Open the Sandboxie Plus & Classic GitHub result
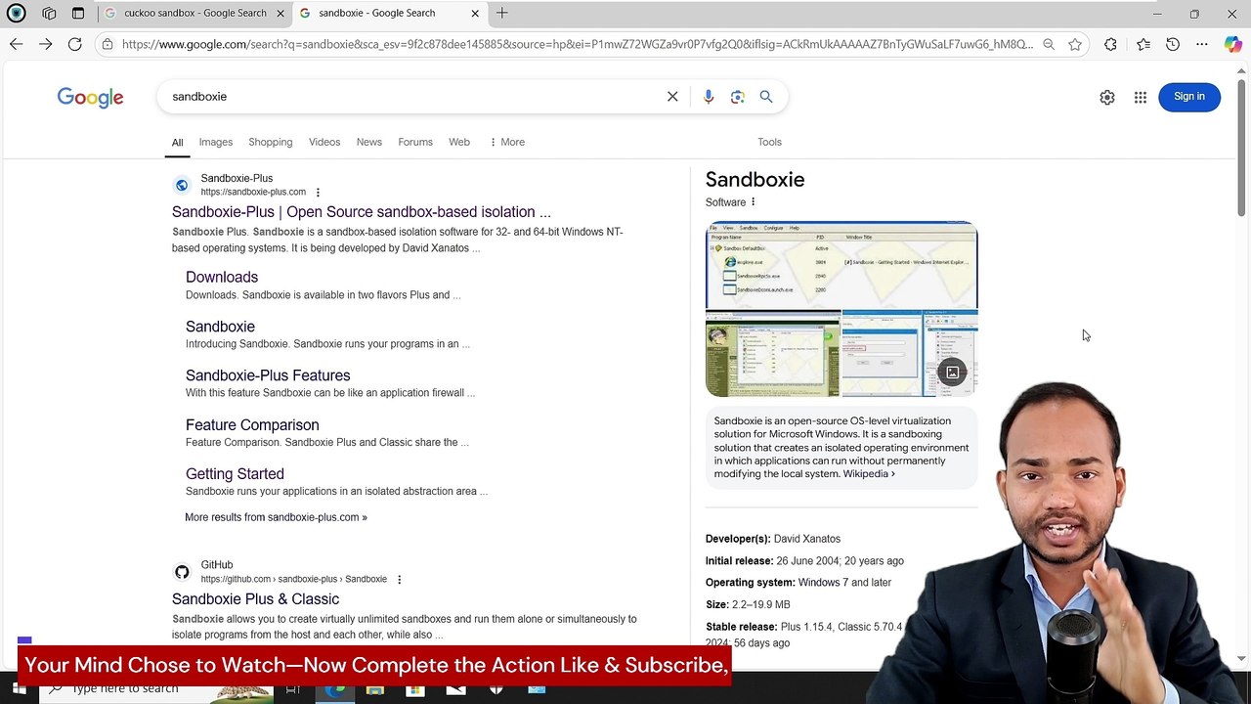1251x704 pixels. (255, 599)
